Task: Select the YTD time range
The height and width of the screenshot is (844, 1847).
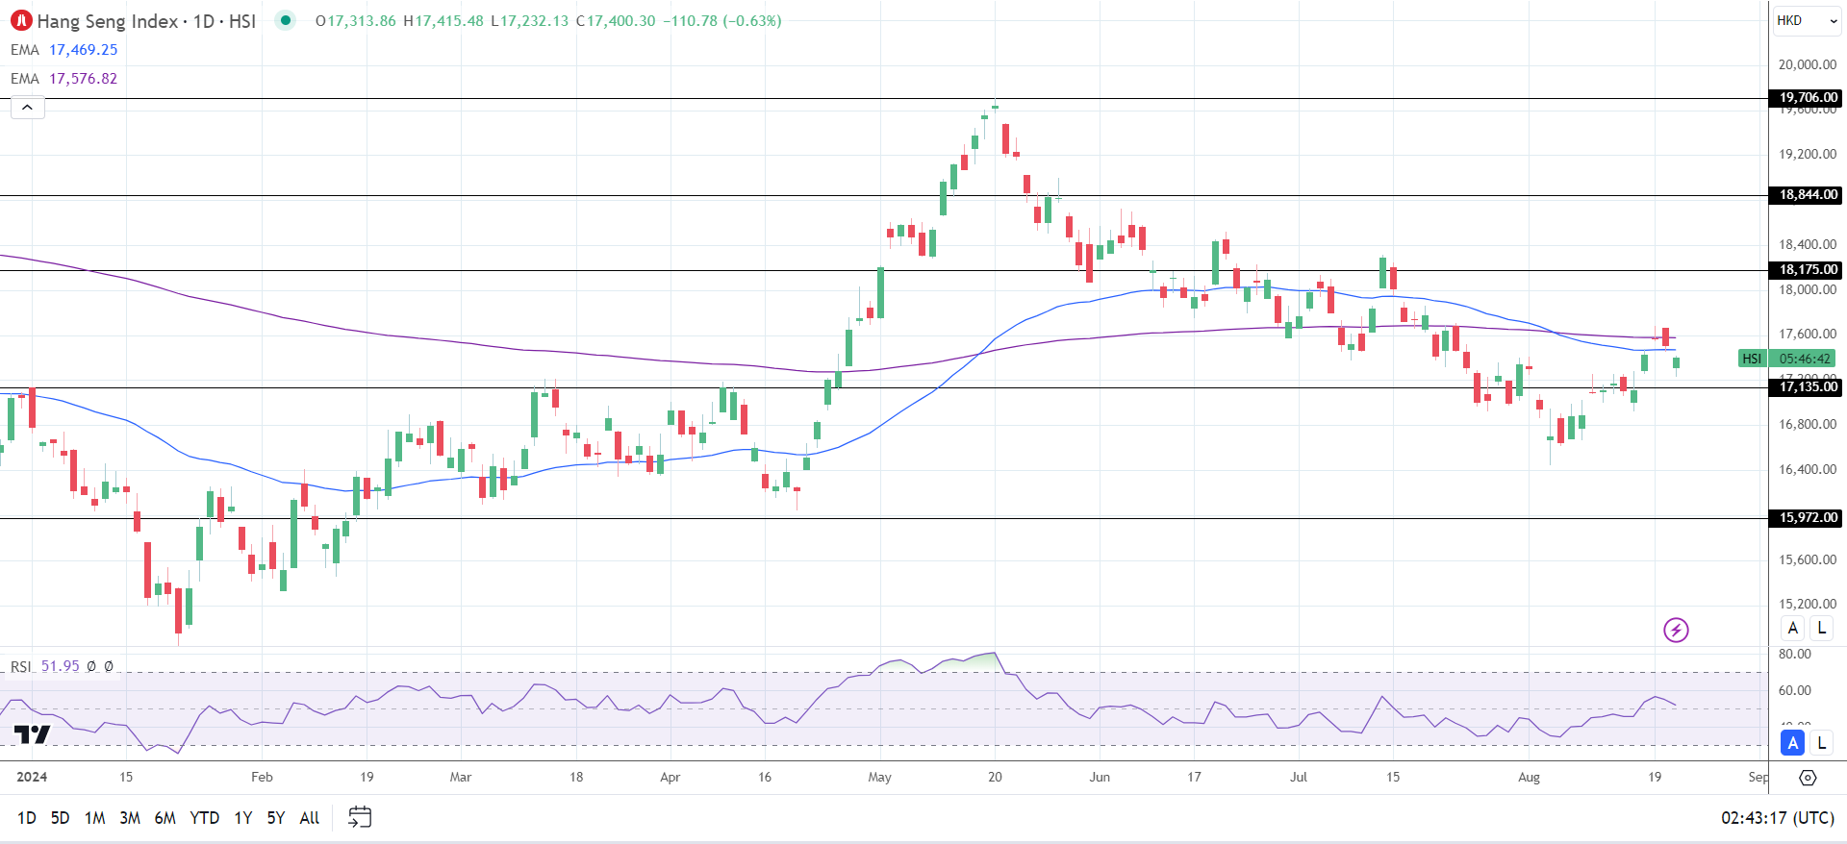Action: pos(204,818)
